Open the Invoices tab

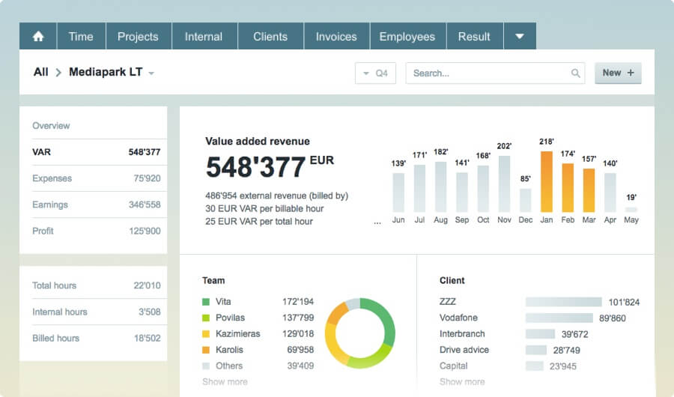pos(336,37)
